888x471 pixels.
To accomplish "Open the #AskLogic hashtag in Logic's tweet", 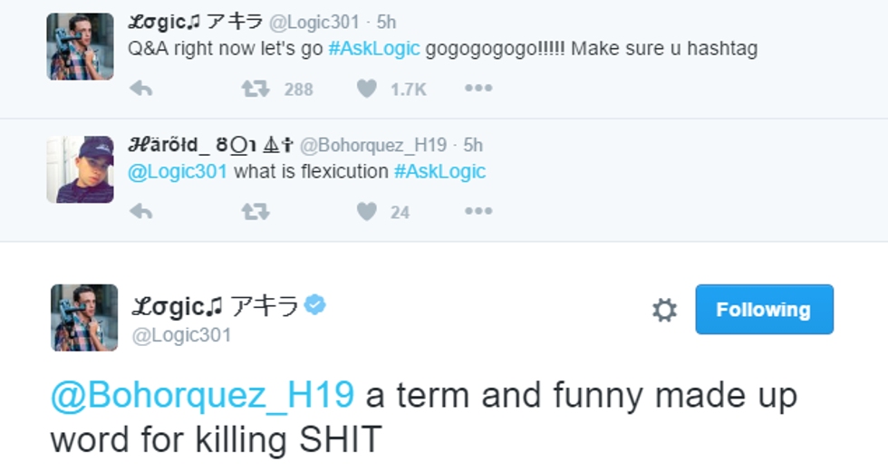I will pos(373,48).
